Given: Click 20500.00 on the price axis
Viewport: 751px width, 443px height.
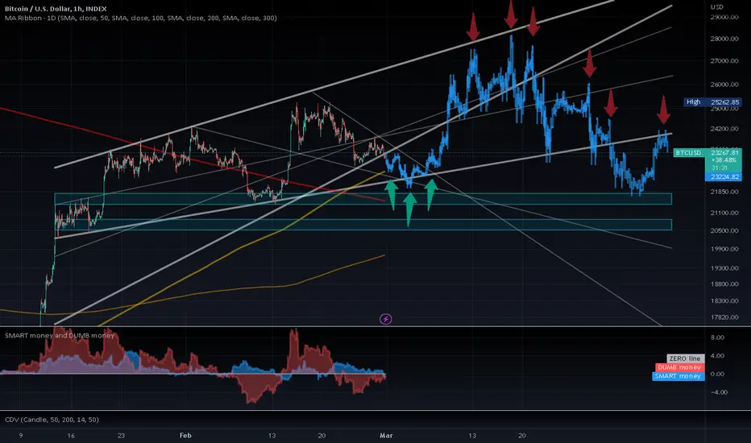Looking at the screenshot, I should click(724, 230).
